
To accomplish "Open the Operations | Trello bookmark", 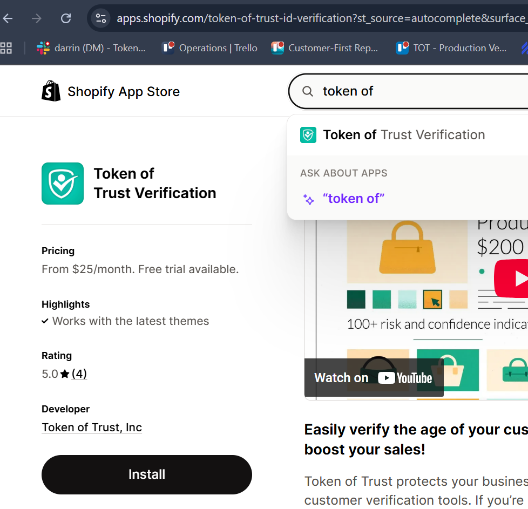I will point(209,48).
